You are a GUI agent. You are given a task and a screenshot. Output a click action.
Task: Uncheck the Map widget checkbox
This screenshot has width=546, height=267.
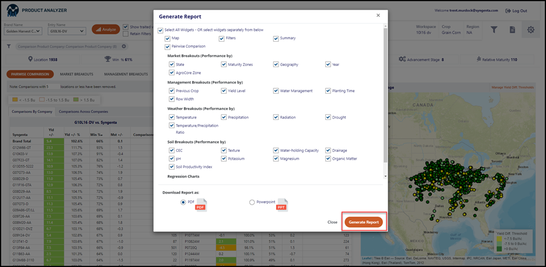tap(167, 39)
